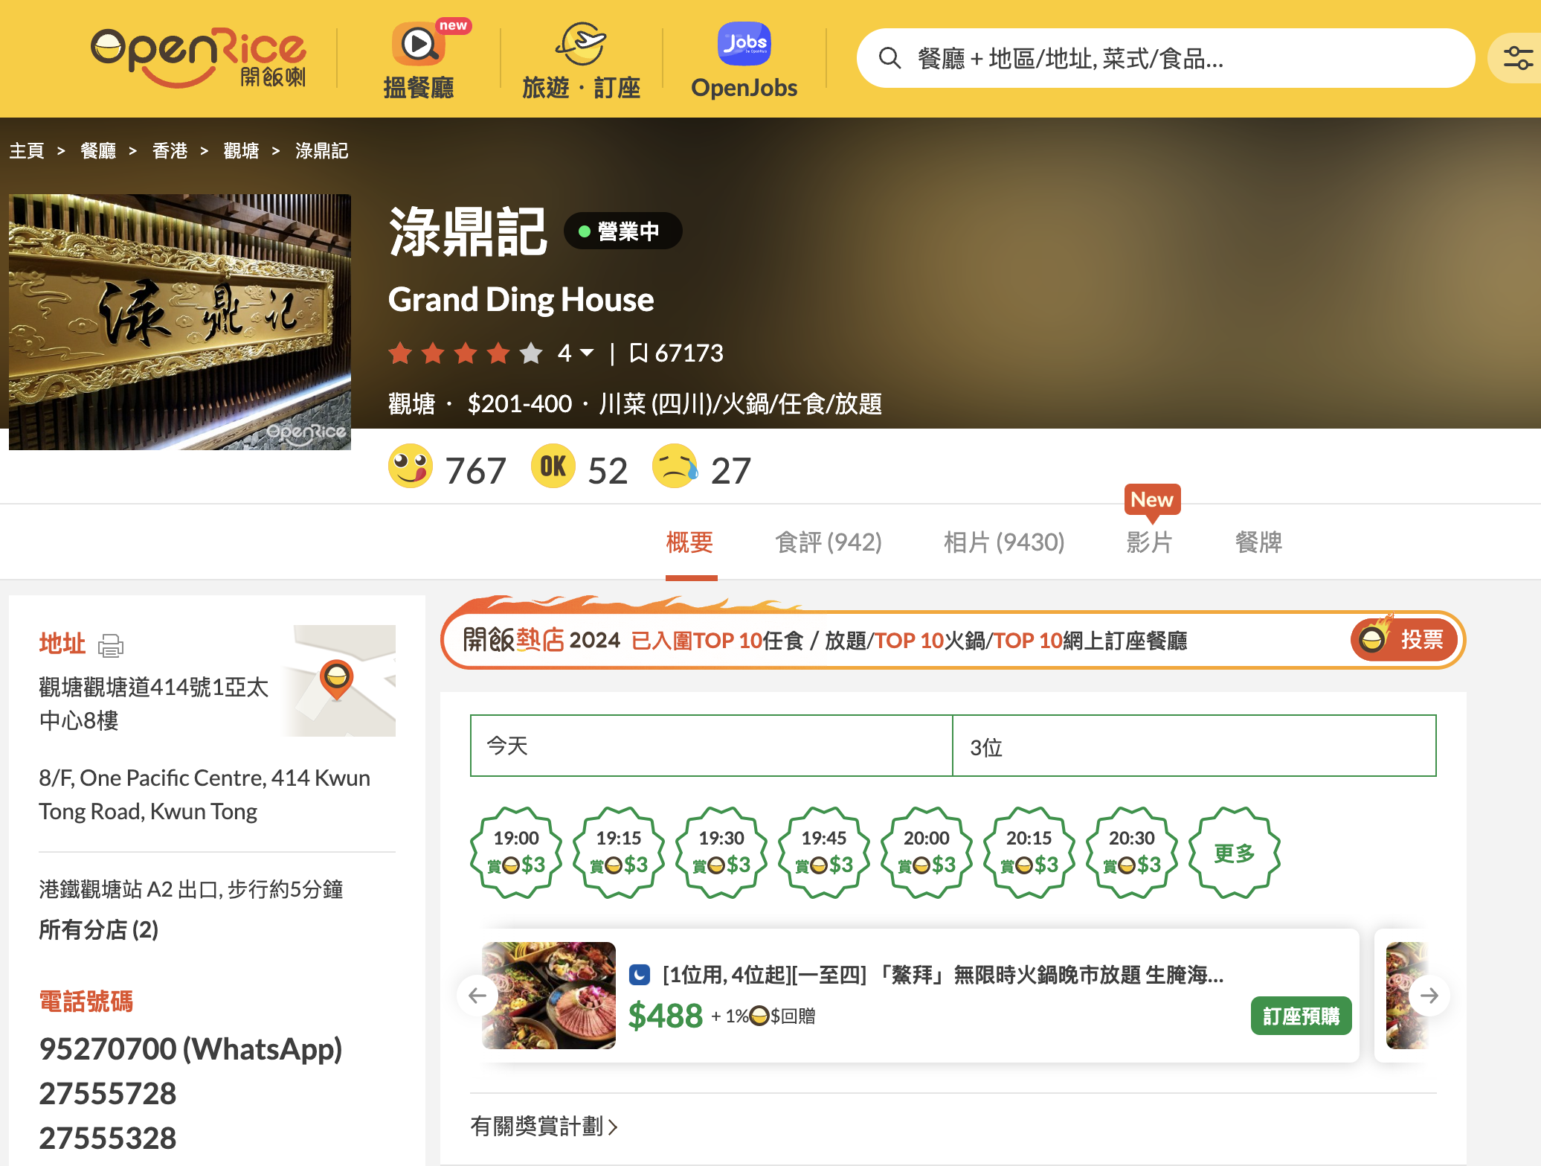The width and height of the screenshot is (1541, 1166).
Task: Switch to the 食評 (942) tab
Action: [x=829, y=542]
